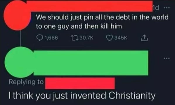Tap the retweet icon with 30.7K

75,38
